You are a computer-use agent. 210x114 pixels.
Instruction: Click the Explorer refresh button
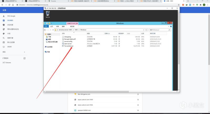pyautogui.click(x=146, y=30)
